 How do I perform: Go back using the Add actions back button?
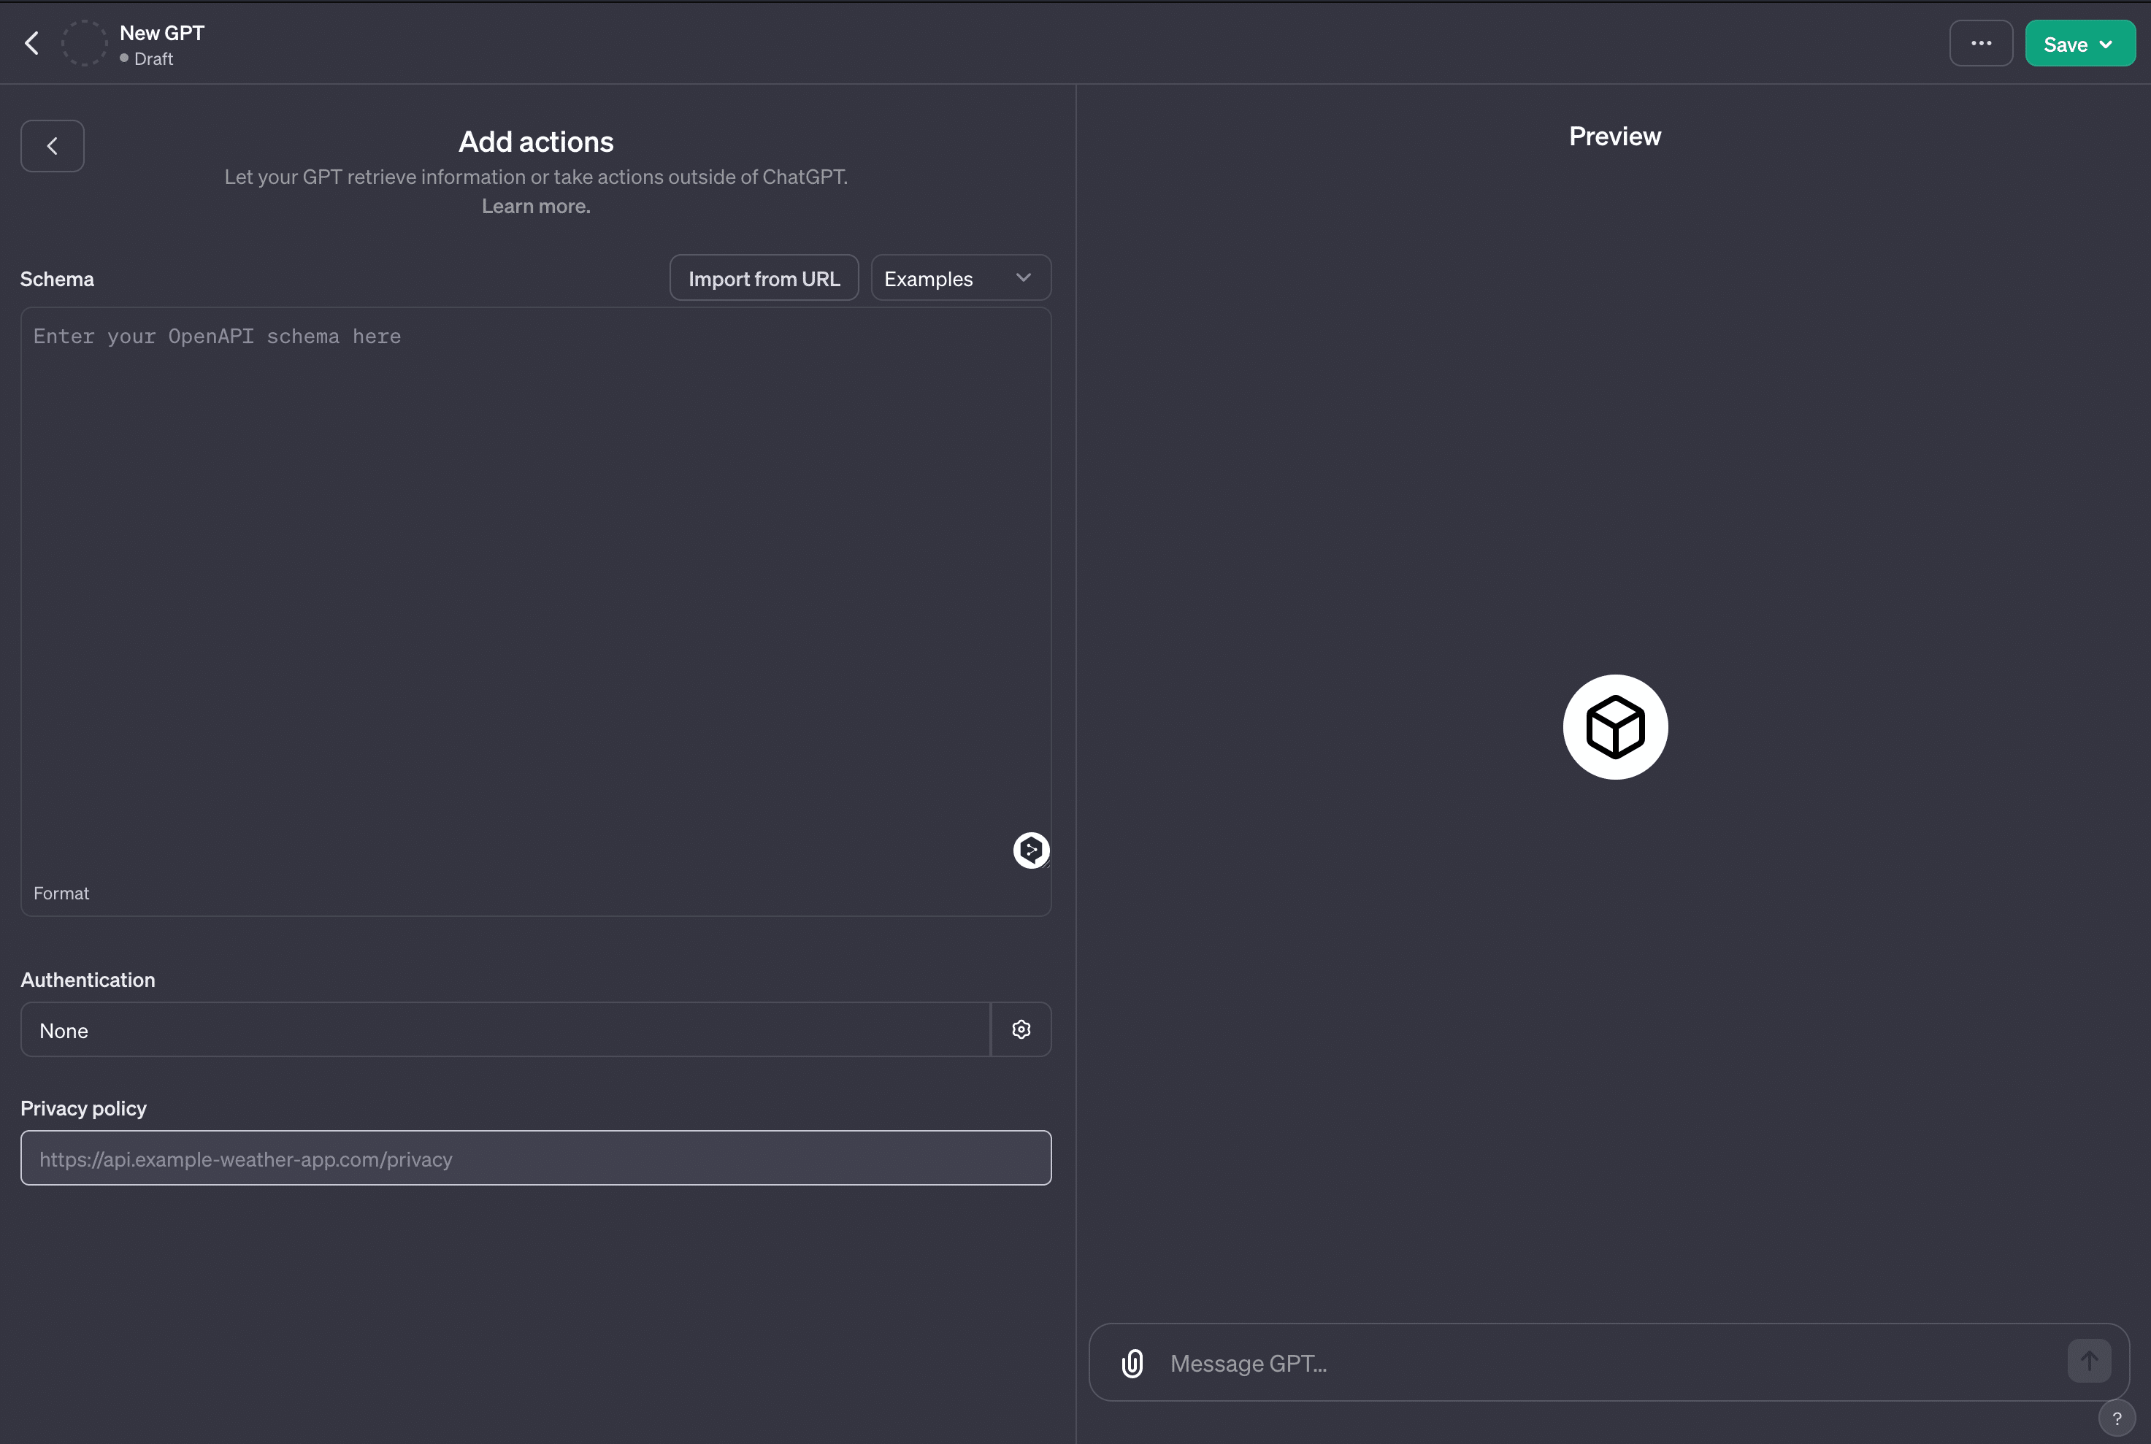pyautogui.click(x=53, y=145)
